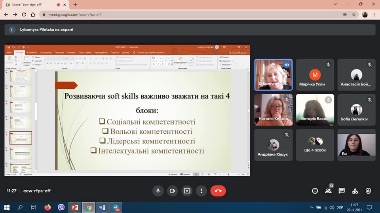Open the Activities panel

(355, 191)
